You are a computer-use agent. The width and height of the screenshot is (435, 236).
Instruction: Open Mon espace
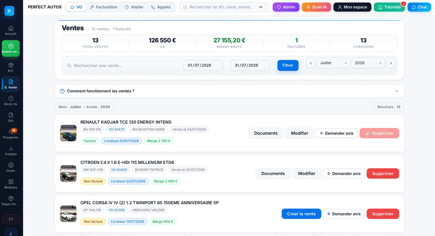click(352, 7)
